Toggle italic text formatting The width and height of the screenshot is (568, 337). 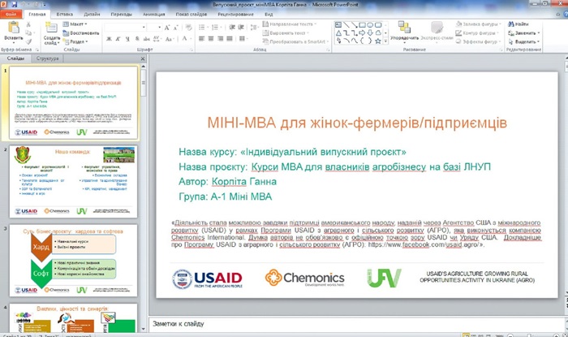point(116,40)
